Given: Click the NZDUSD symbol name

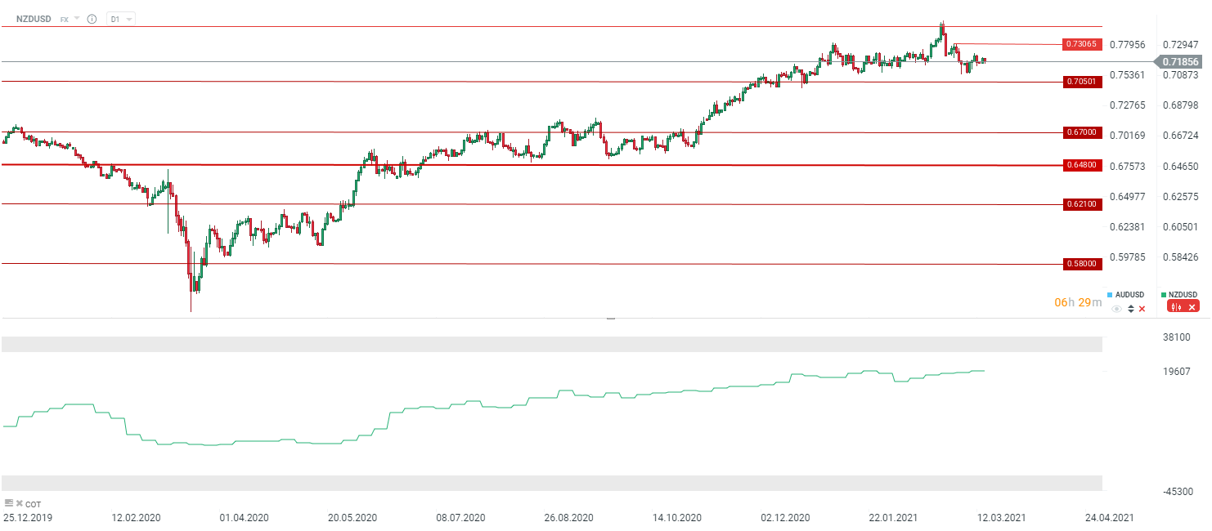Looking at the screenshot, I should point(34,18).
